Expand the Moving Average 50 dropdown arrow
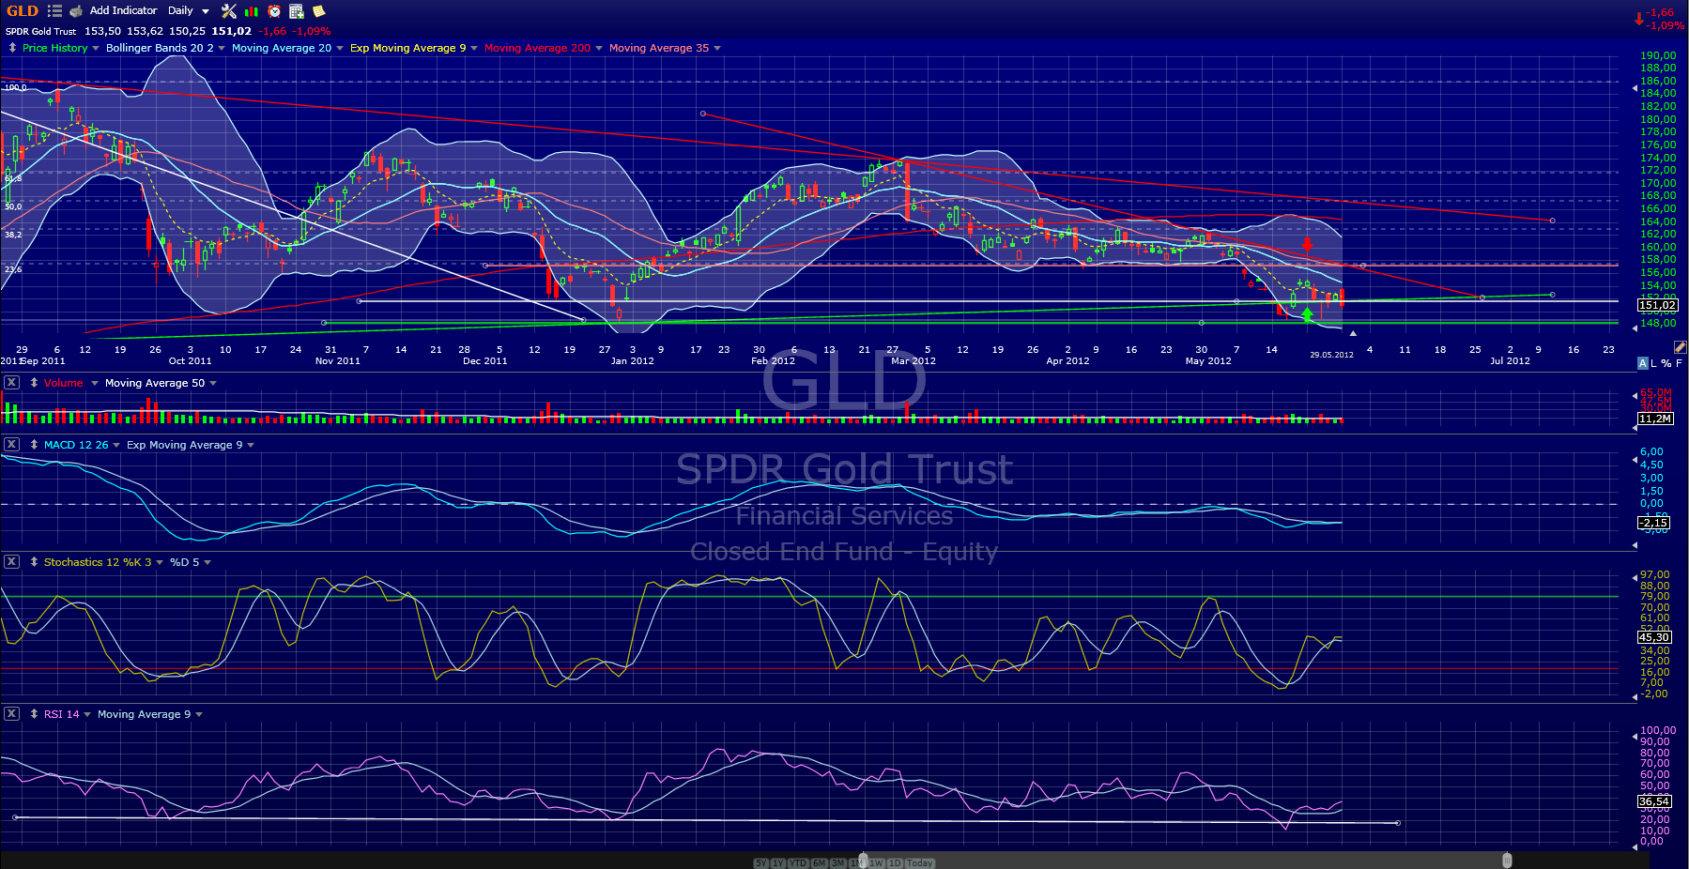 (213, 384)
